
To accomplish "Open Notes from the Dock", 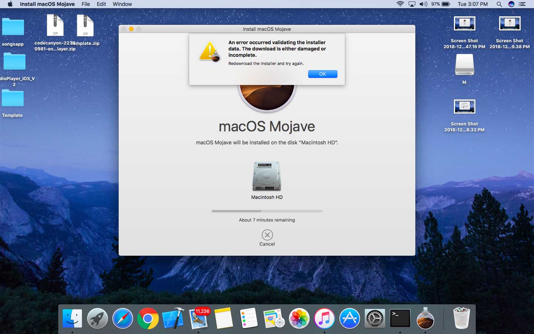I will [224, 318].
